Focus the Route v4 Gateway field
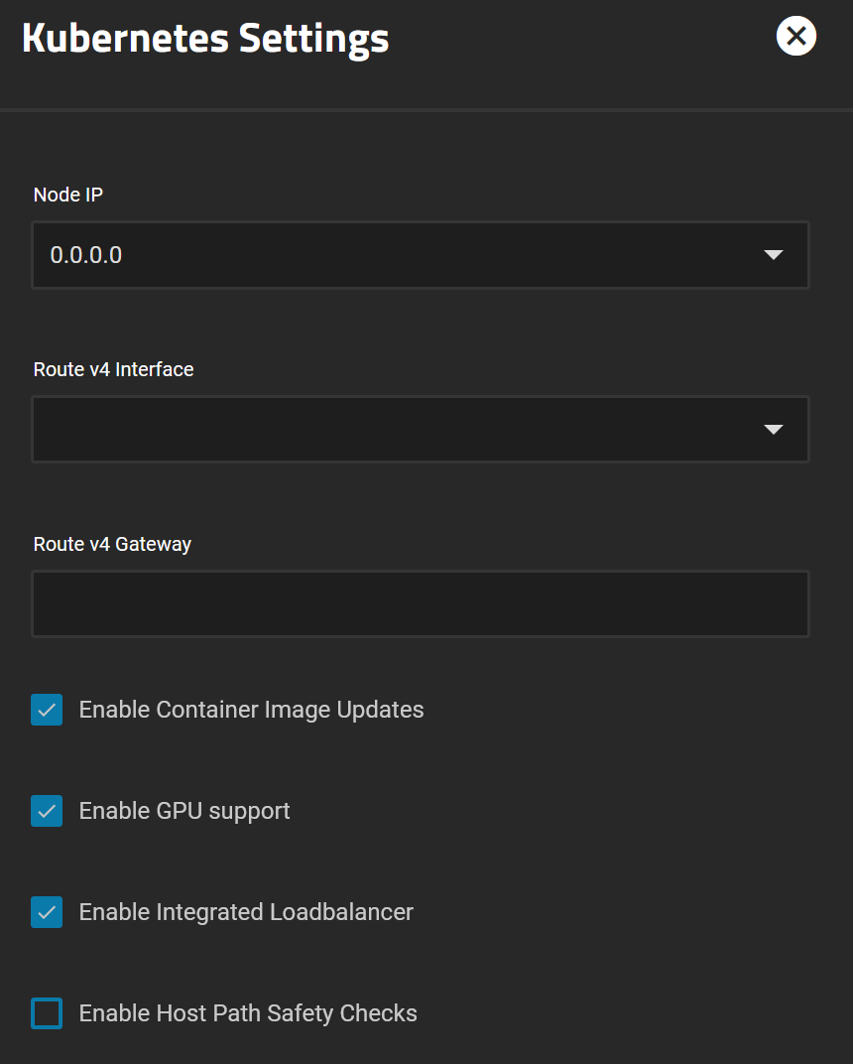 [x=421, y=603]
